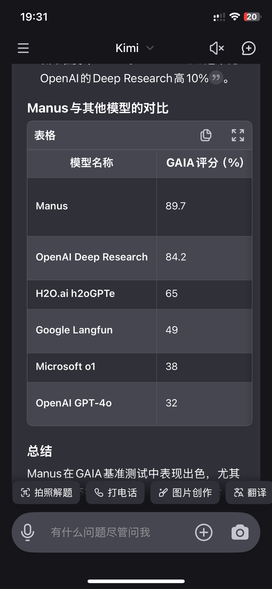
Task: Toggle the muted speaker icon
Action: [x=216, y=48]
